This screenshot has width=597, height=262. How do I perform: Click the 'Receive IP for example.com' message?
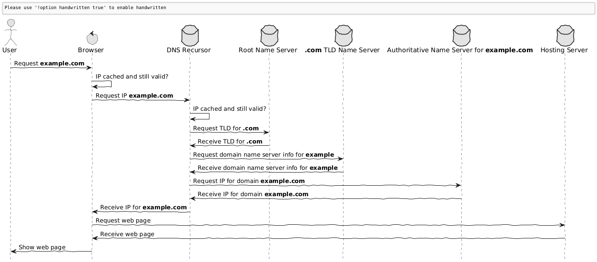[143, 208]
